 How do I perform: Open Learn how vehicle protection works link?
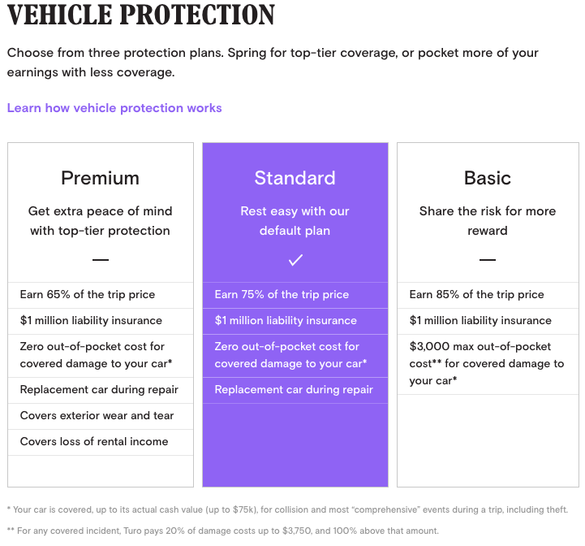point(114,108)
